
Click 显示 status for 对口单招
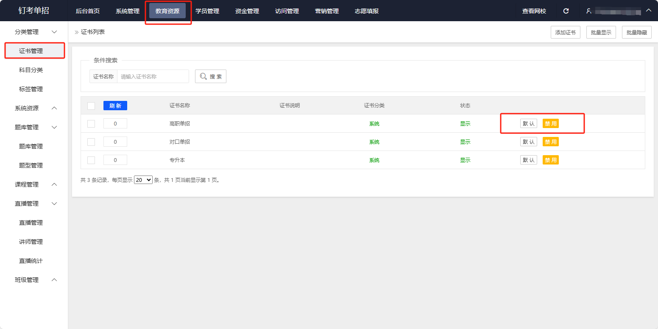(465, 142)
